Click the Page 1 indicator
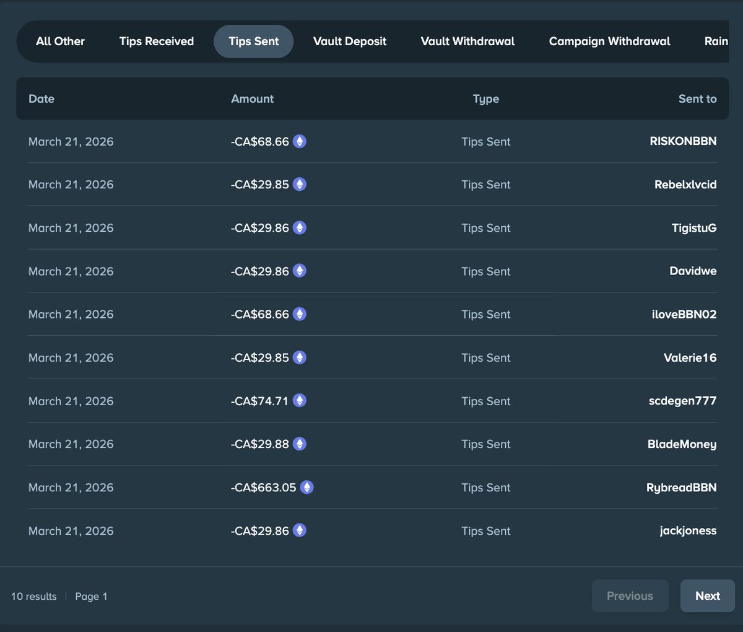The width and height of the screenshot is (743, 632). click(91, 596)
